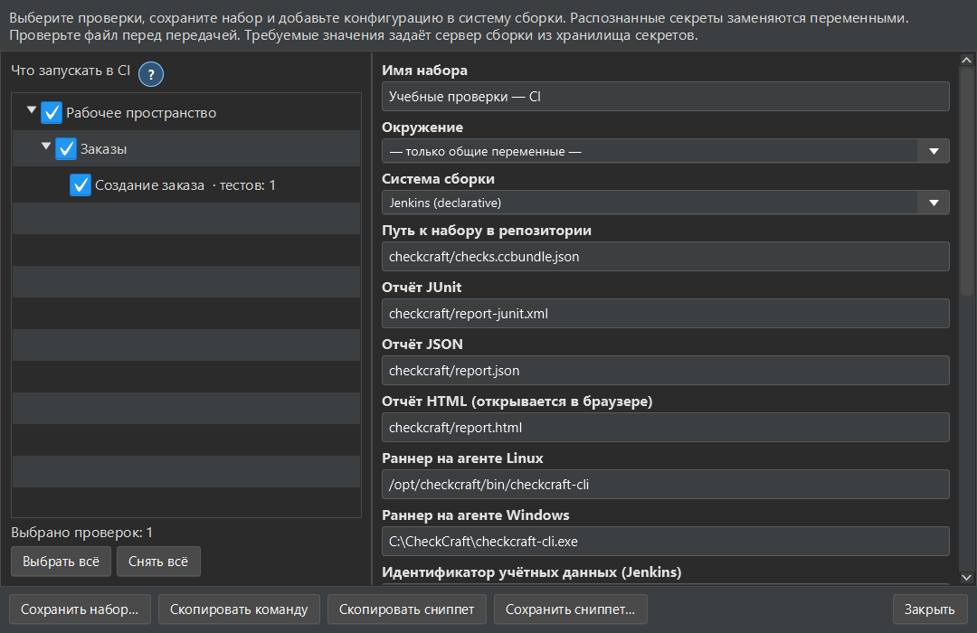Edit the 'Раннер на агенте Linux' field
This screenshot has width=977, height=633.
click(666, 485)
